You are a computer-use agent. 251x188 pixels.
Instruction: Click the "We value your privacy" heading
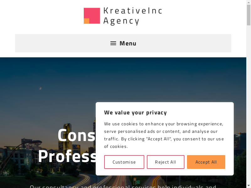click(136, 112)
